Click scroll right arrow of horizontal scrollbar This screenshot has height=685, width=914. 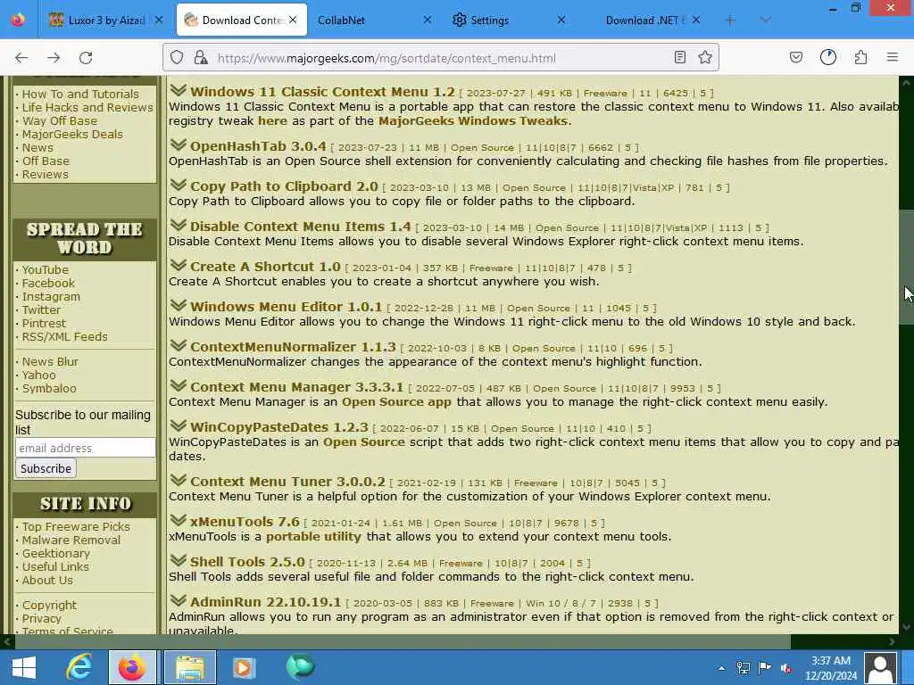click(x=892, y=641)
